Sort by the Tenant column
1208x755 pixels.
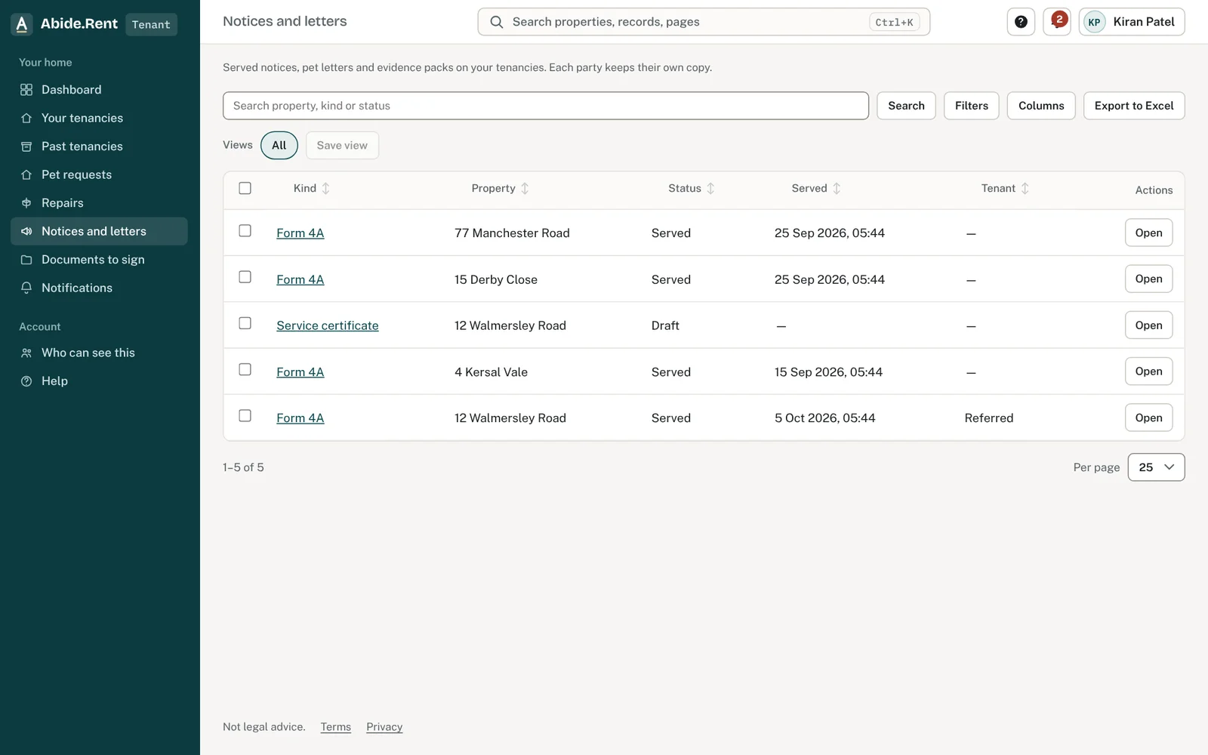pyautogui.click(x=1006, y=188)
